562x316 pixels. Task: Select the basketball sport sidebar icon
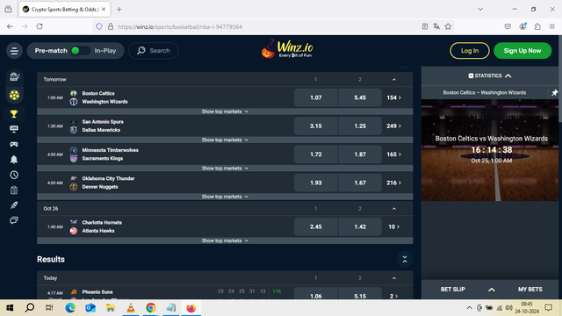[14, 95]
